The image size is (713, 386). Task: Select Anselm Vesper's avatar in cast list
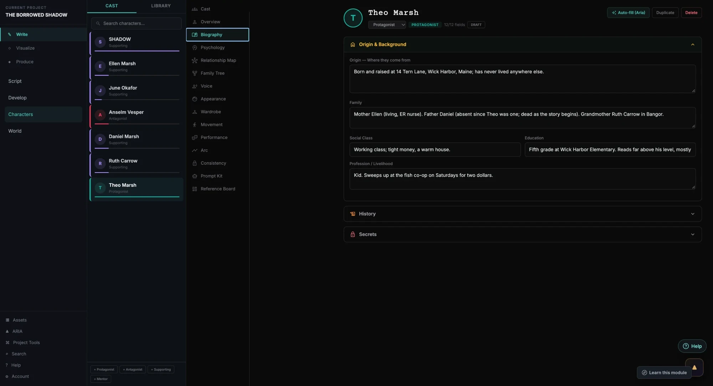click(x=100, y=115)
